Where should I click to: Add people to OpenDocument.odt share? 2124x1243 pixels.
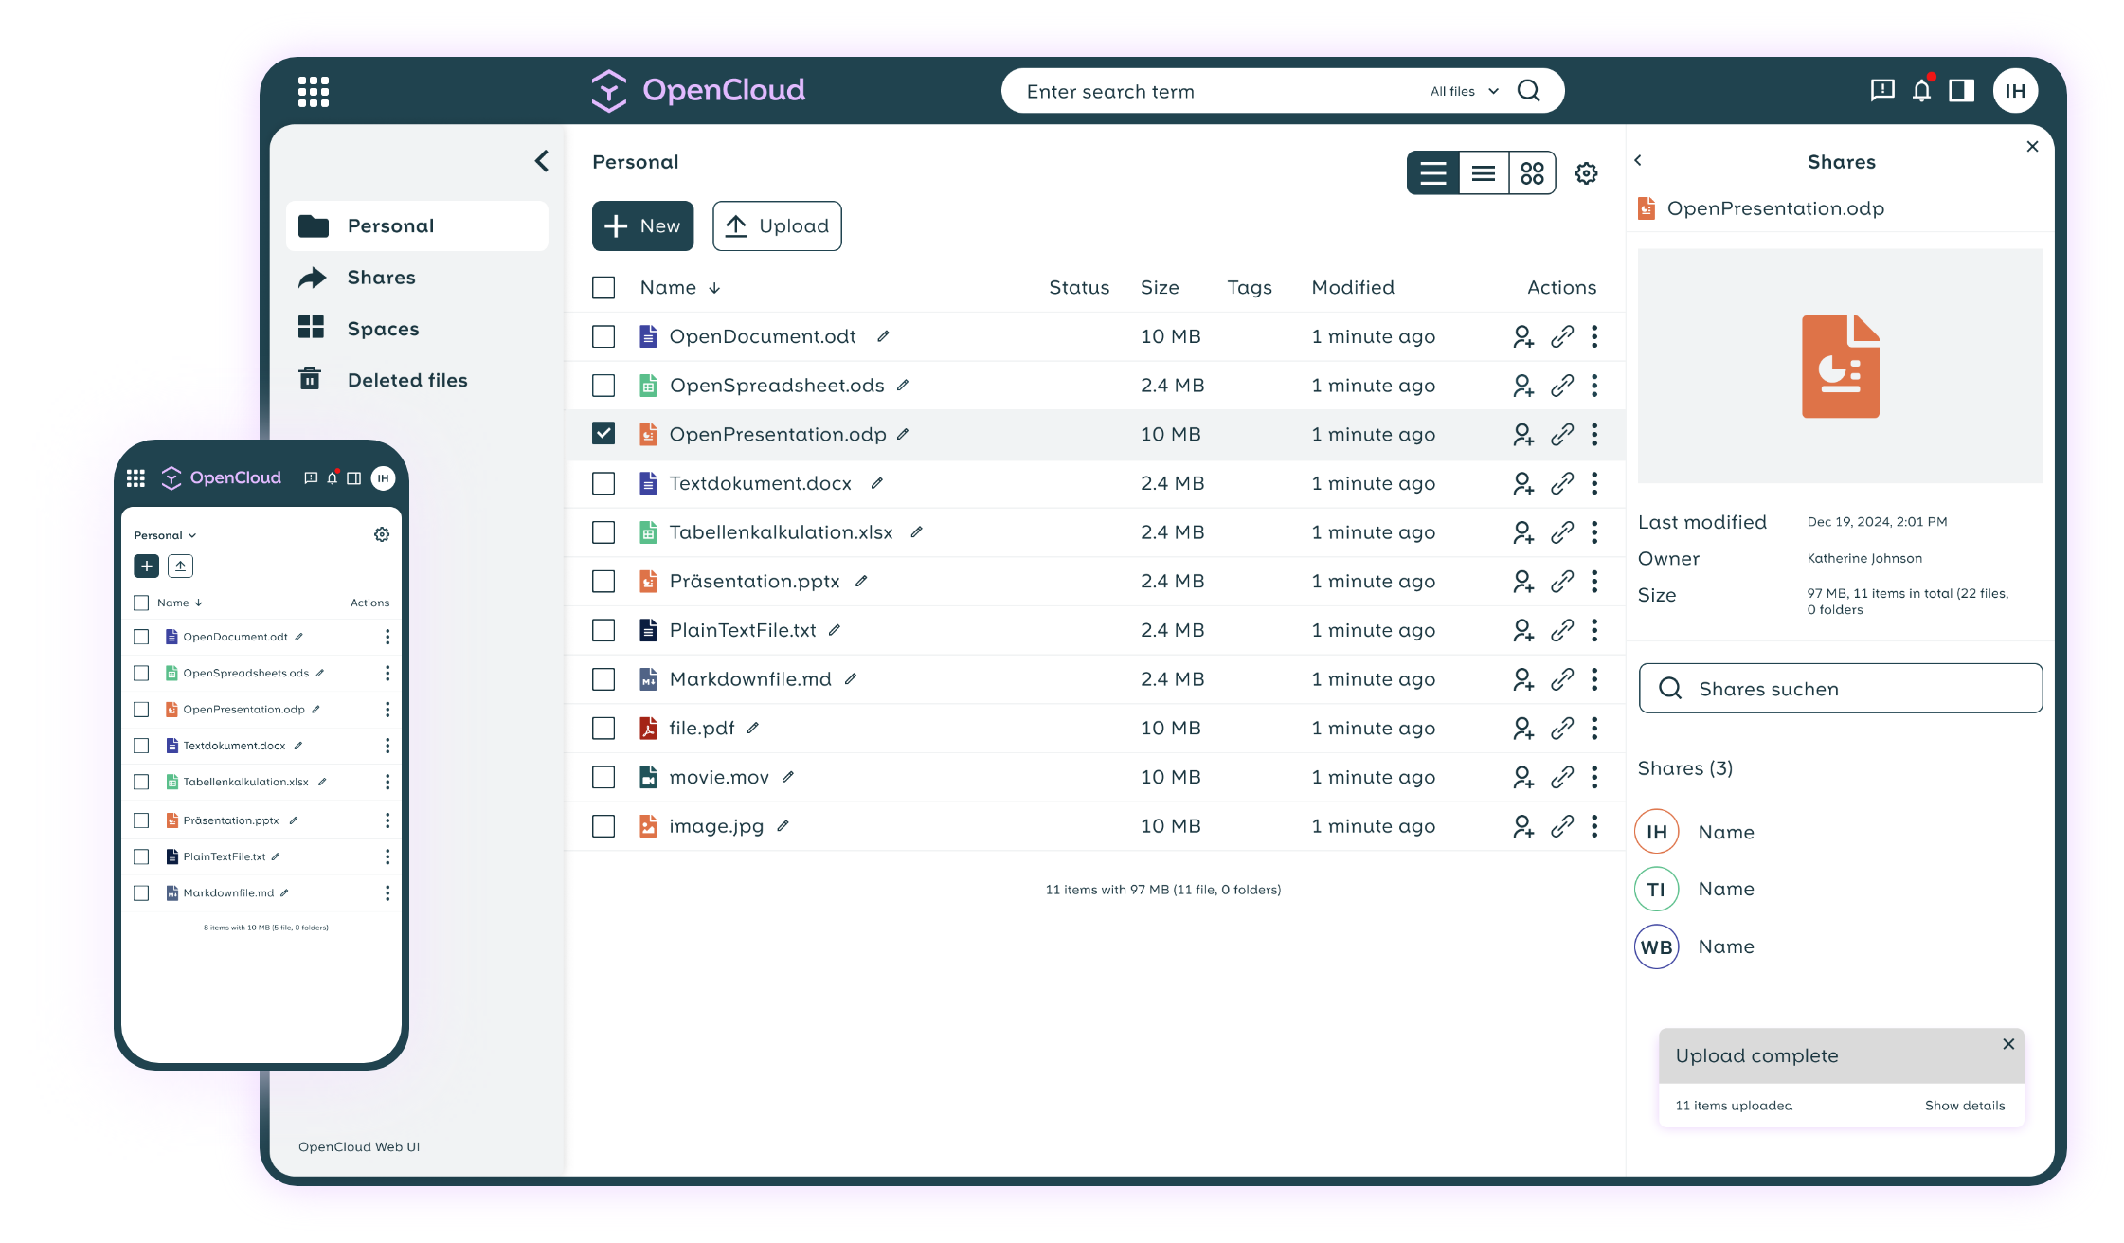[1522, 336]
